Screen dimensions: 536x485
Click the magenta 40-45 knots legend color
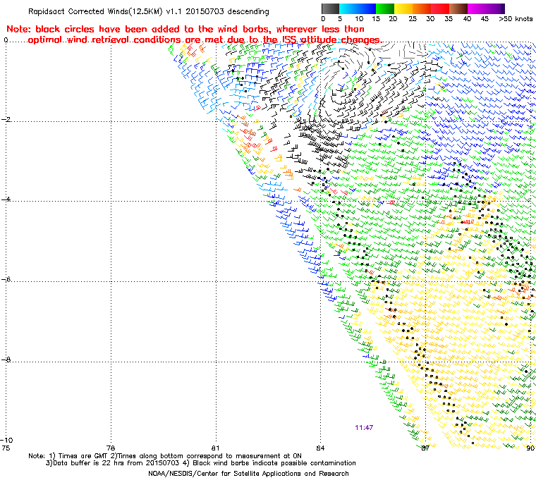tap(477, 8)
